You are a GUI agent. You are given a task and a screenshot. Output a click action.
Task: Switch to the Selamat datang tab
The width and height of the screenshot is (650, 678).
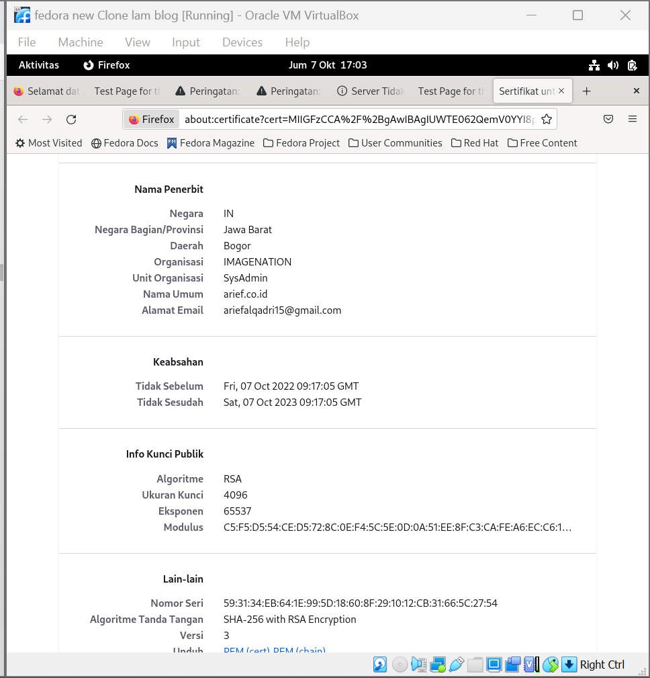pyautogui.click(x=47, y=91)
